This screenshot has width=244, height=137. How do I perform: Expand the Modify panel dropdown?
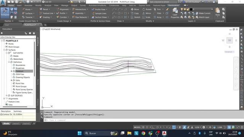click(150, 21)
